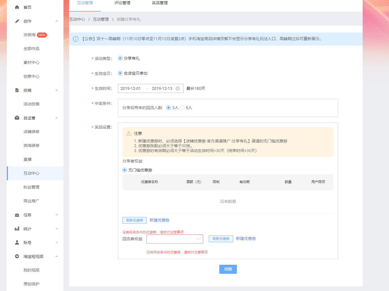Collapse the 创作 menu section
The height and width of the screenshot is (291, 389).
point(57,21)
